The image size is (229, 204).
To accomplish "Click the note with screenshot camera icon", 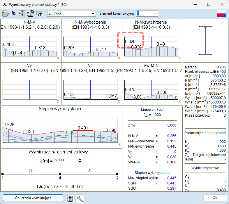I will tap(31, 14).
